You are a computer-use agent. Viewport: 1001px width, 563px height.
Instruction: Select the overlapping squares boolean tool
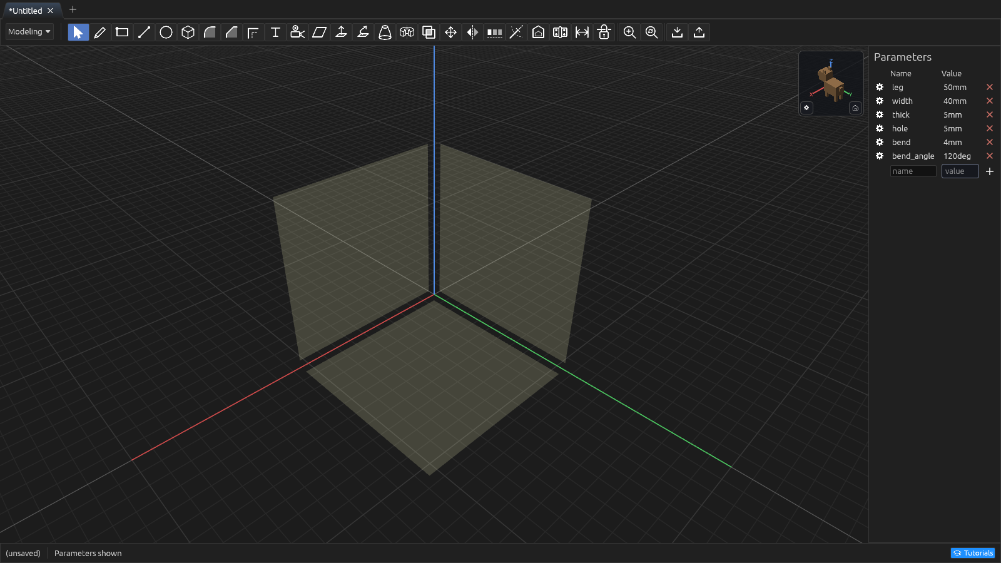(429, 32)
